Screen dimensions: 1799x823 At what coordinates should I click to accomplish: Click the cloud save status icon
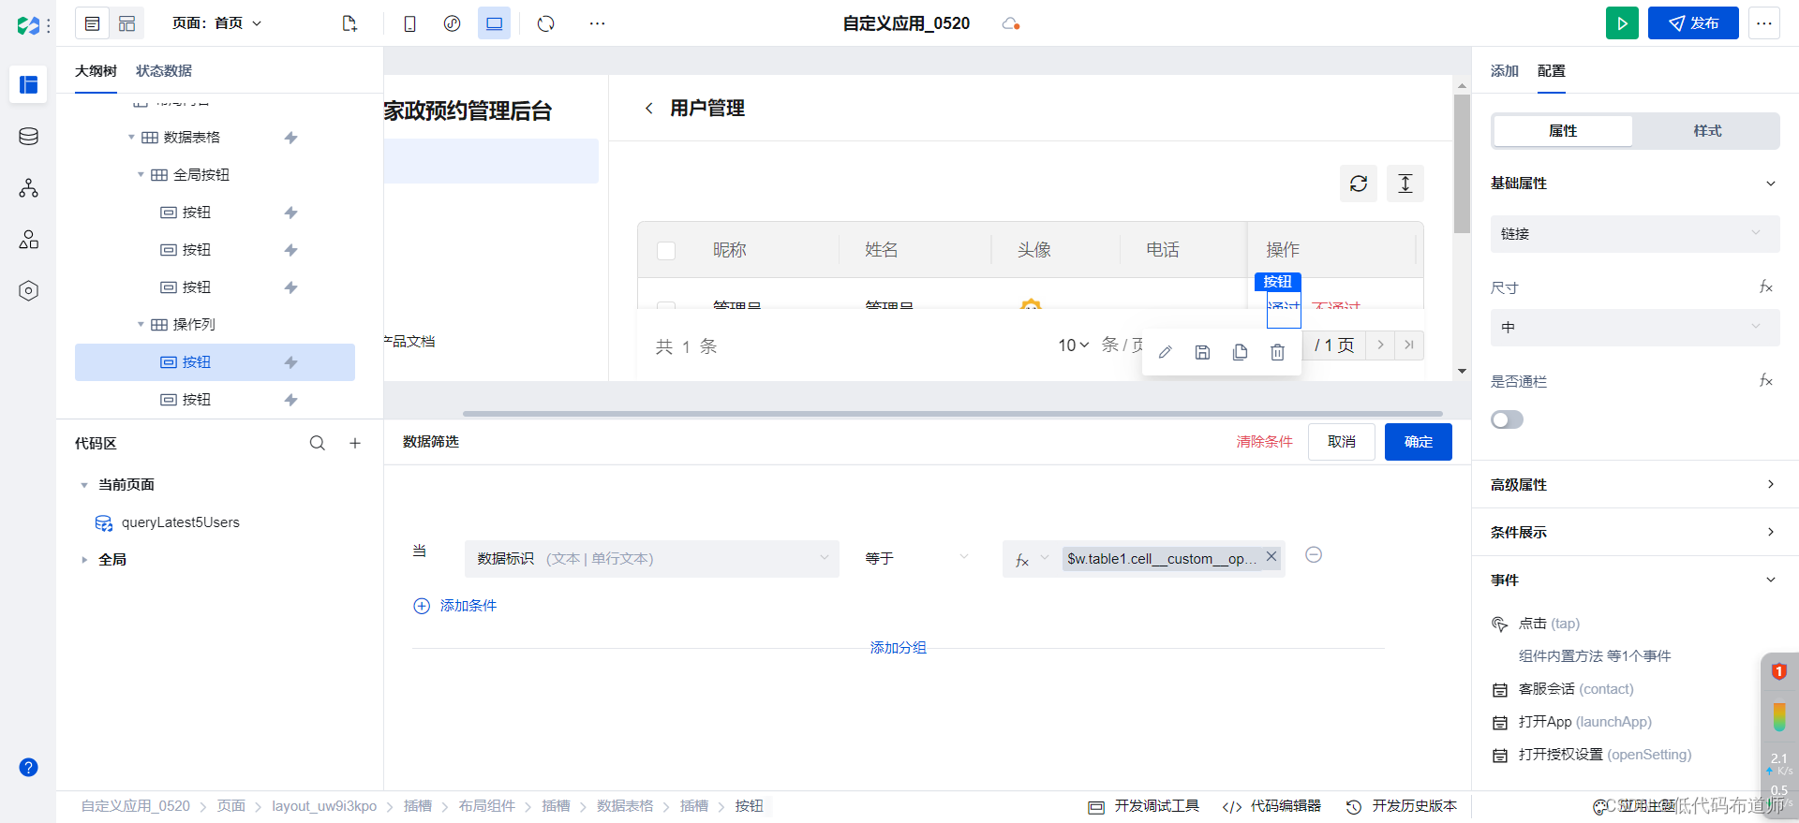point(1010,23)
